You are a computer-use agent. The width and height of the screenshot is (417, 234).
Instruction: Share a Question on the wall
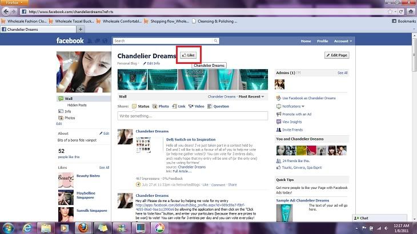tap(218, 106)
